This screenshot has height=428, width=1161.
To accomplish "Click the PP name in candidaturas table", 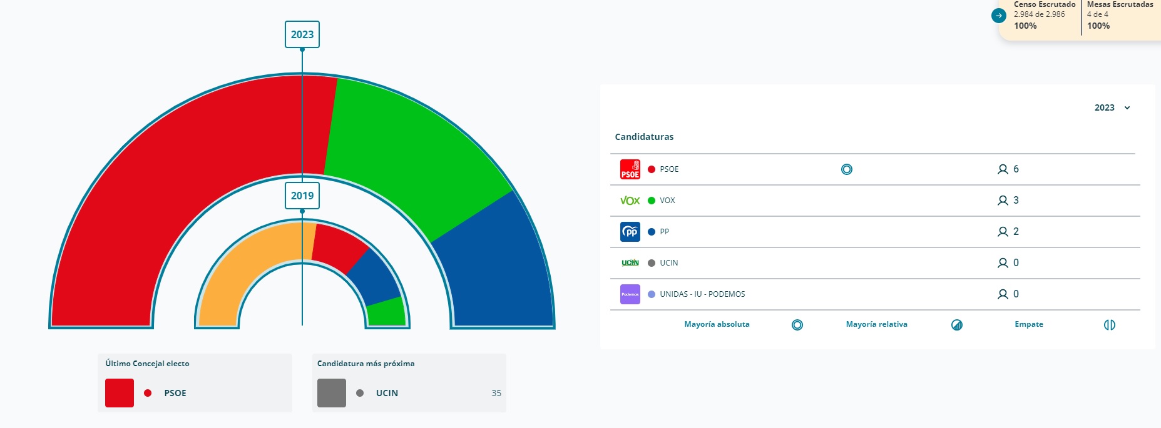I will coord(664,232).
